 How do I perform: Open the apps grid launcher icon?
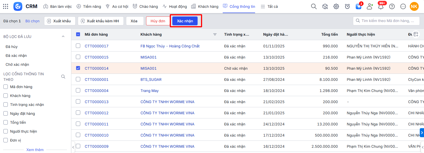[6, 6]
